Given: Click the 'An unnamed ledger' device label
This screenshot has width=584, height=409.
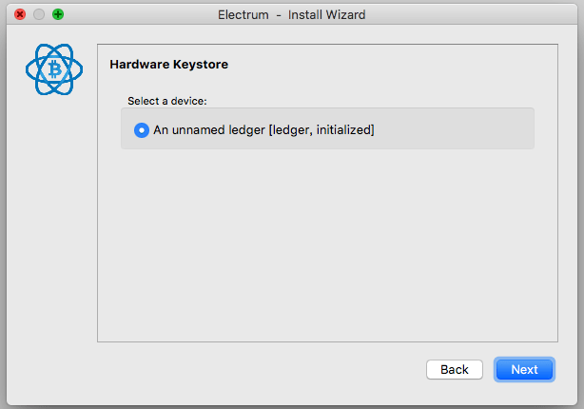Looking at the screenshot, I should click(209, 129).
